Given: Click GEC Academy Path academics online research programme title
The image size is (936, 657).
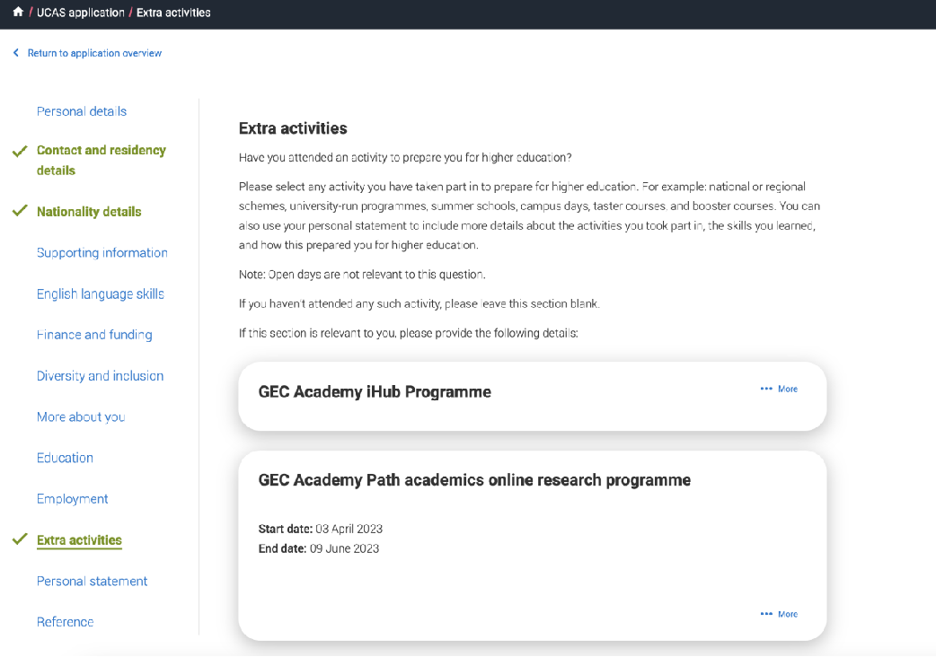Looking at the screenshot, I should pyautogui.click(x=474, y=480).
